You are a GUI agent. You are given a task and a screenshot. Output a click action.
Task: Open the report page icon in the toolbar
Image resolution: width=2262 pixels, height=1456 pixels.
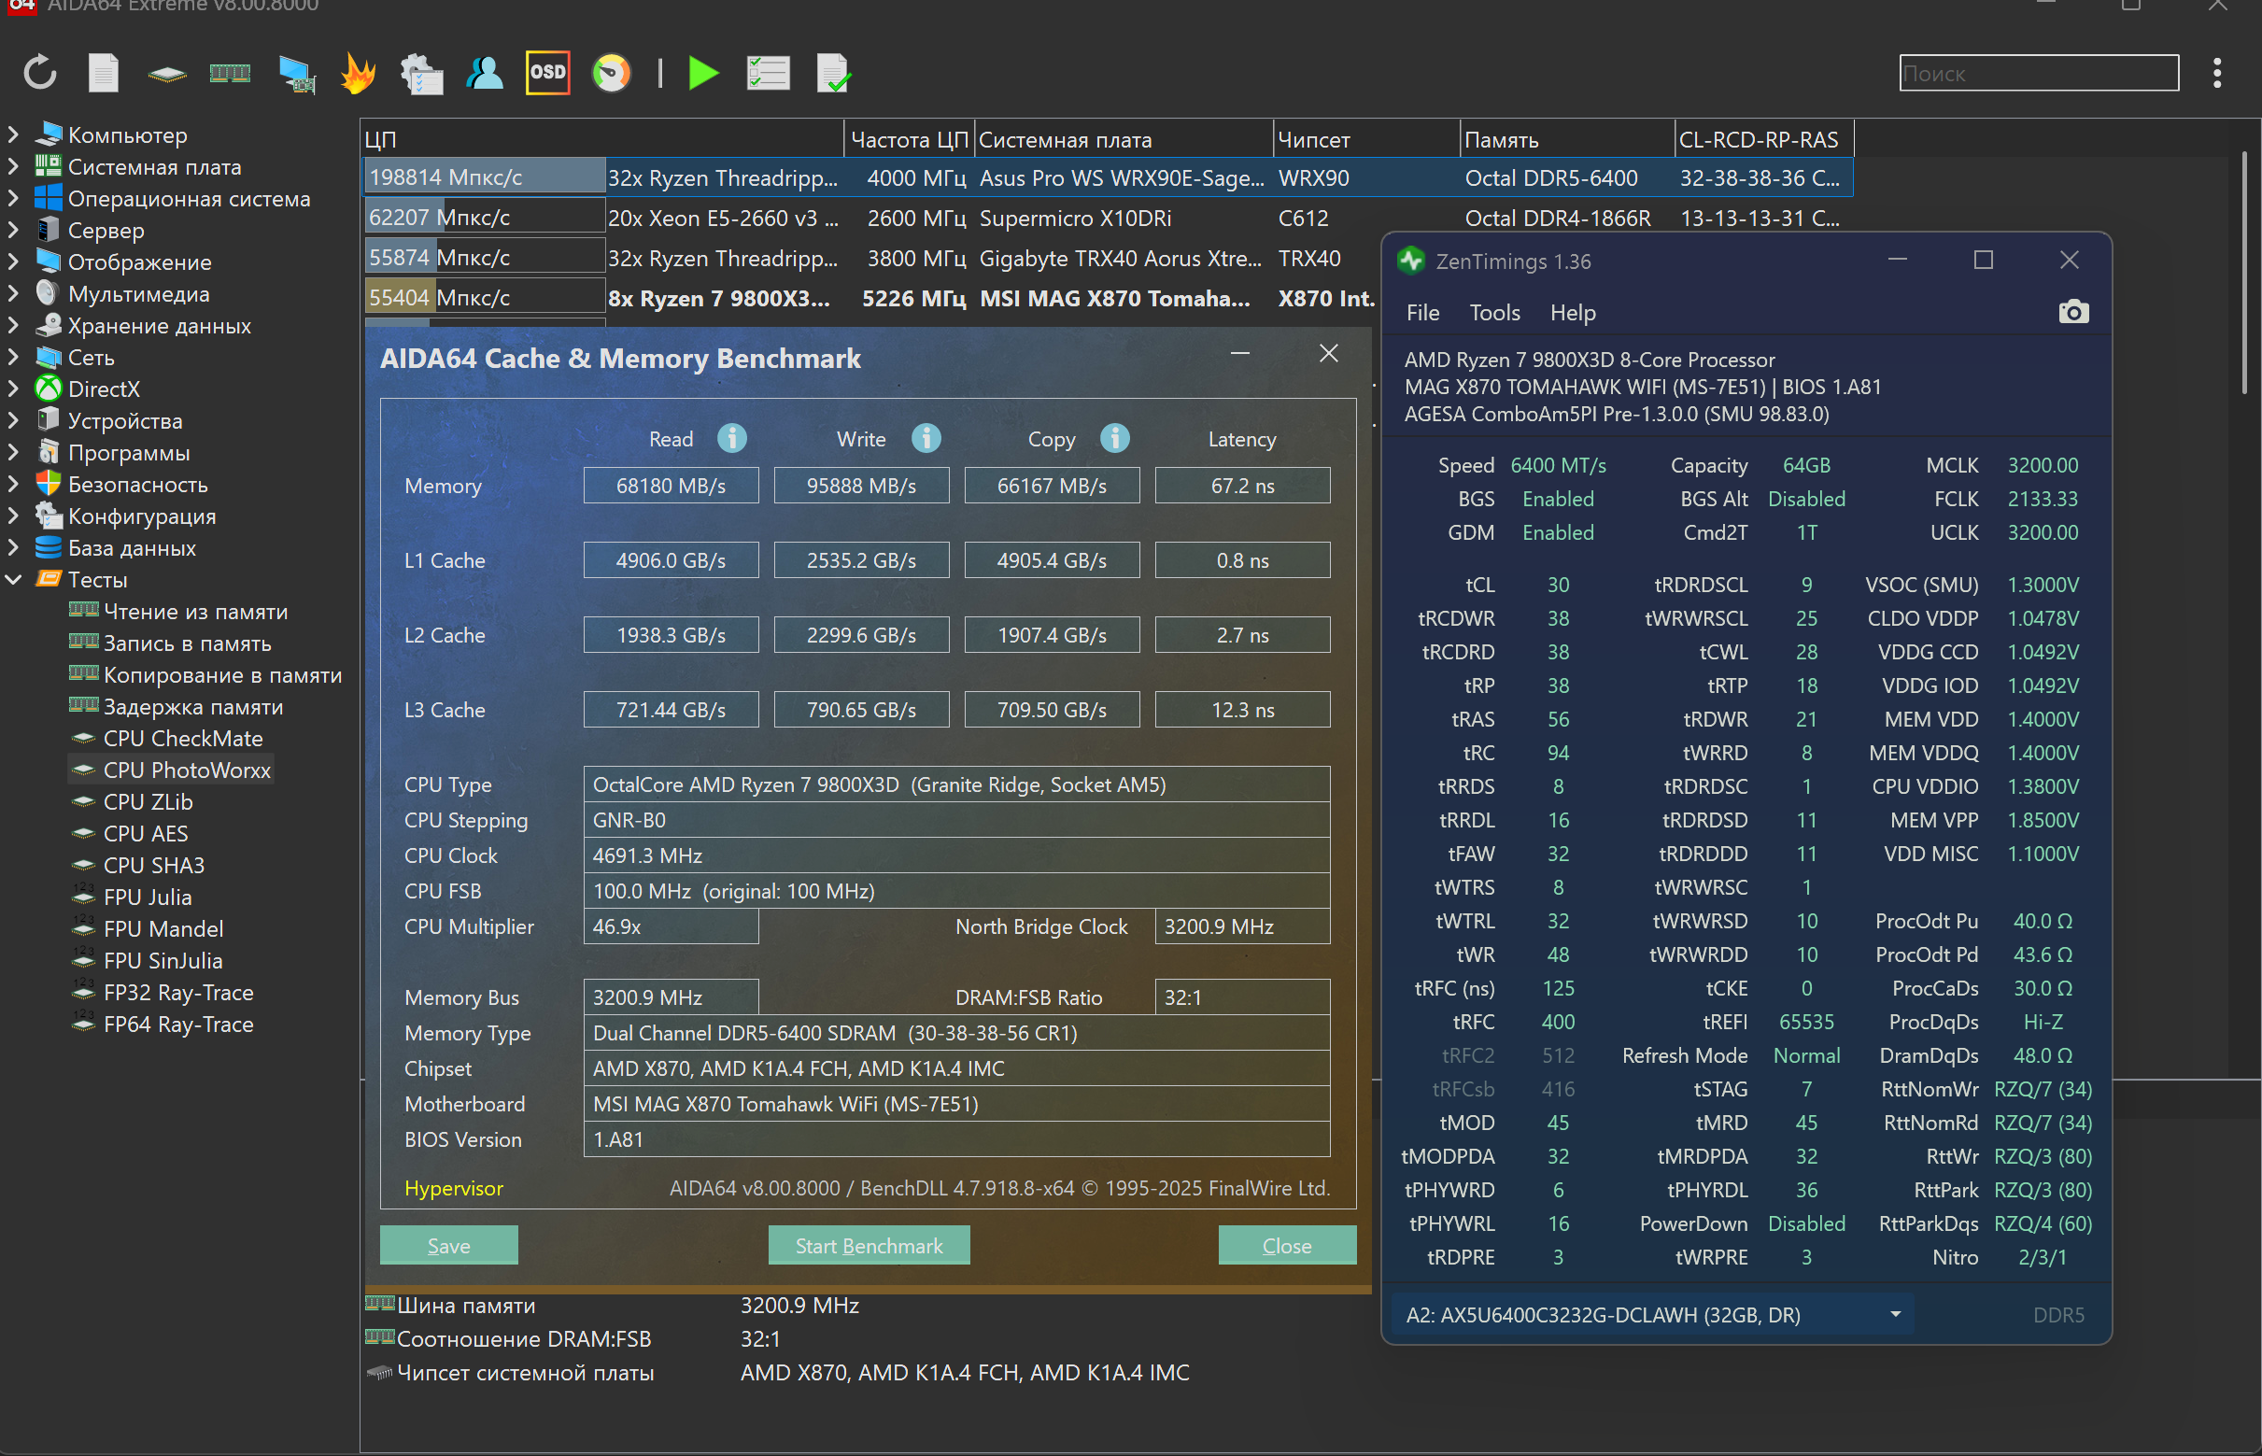point(103,73)
